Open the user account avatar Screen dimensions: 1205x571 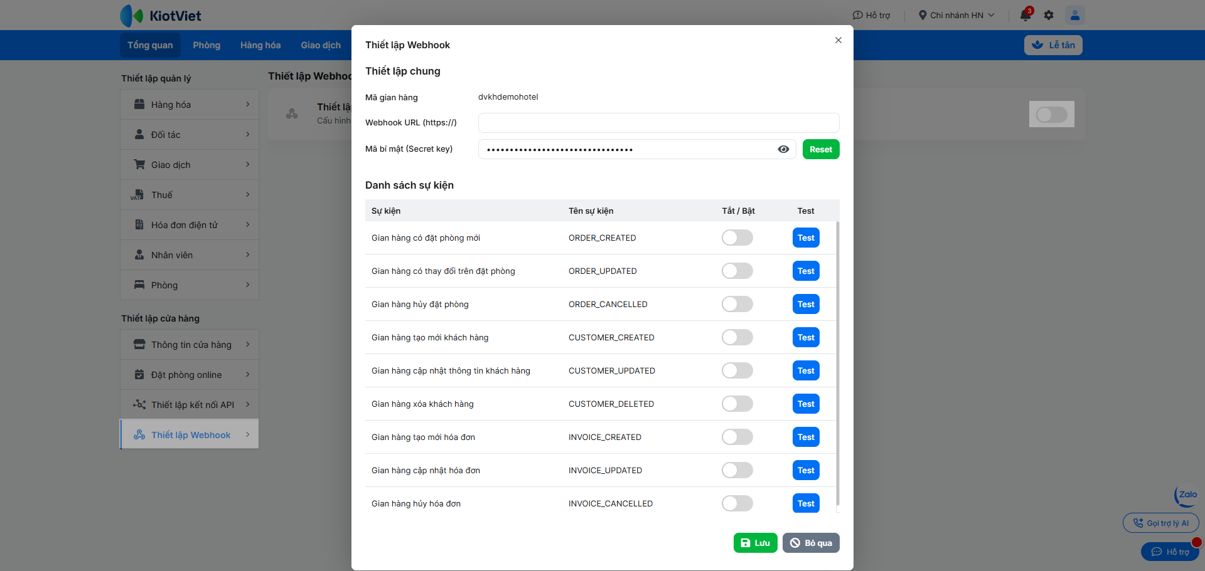click(1075, 15)
